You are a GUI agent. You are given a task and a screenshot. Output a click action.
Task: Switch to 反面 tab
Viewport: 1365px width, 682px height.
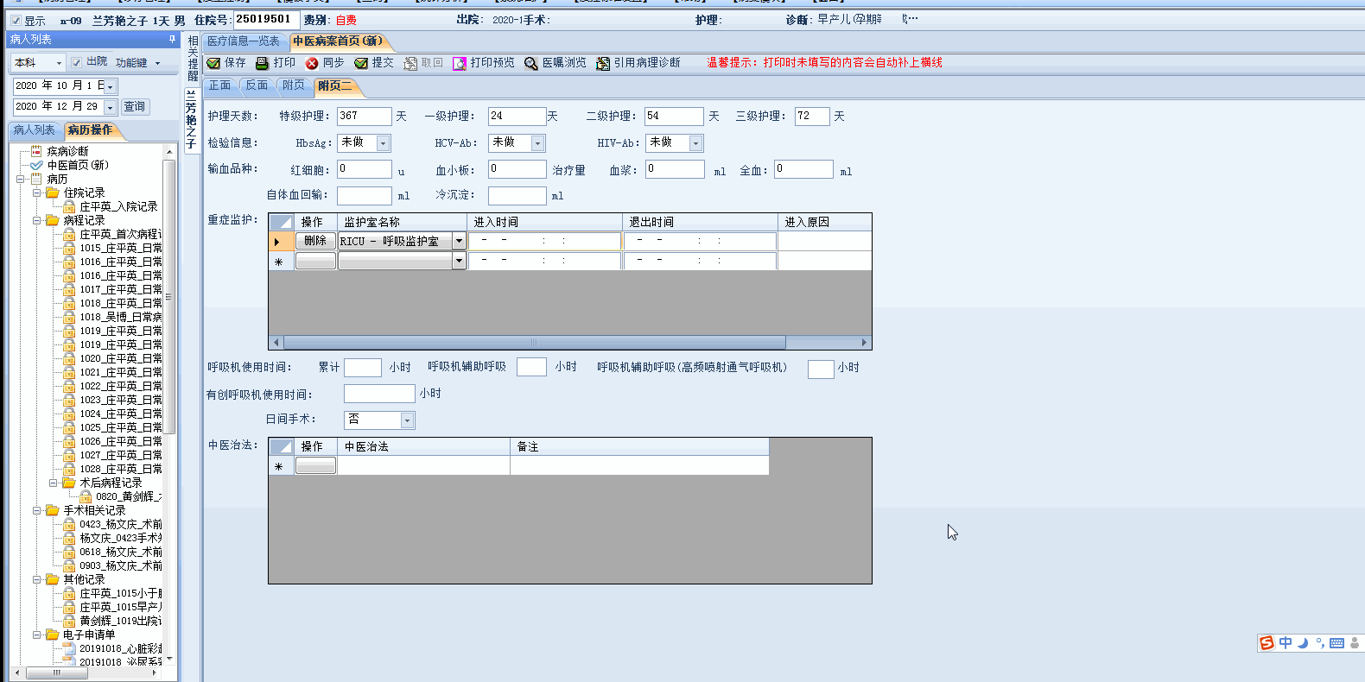(257, 85)
